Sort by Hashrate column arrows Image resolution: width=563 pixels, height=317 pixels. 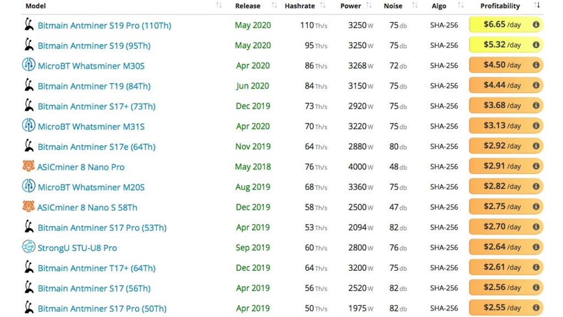(322, 5)
